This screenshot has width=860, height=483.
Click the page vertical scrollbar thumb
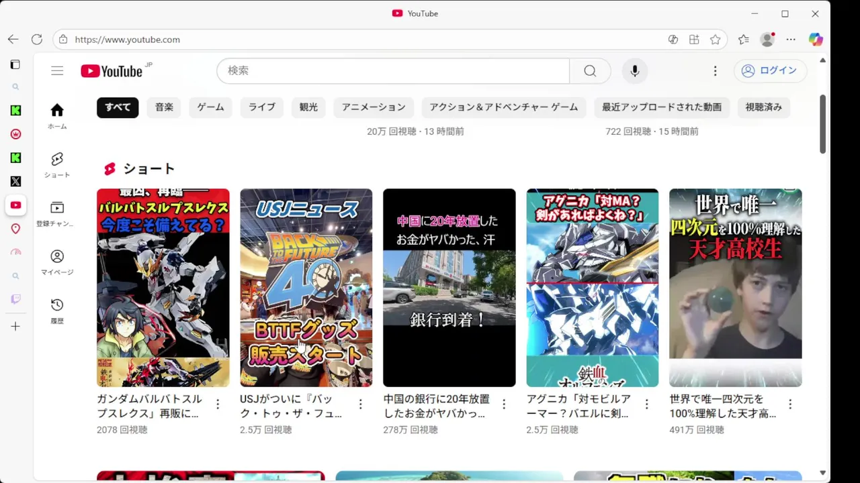[823, 124]
